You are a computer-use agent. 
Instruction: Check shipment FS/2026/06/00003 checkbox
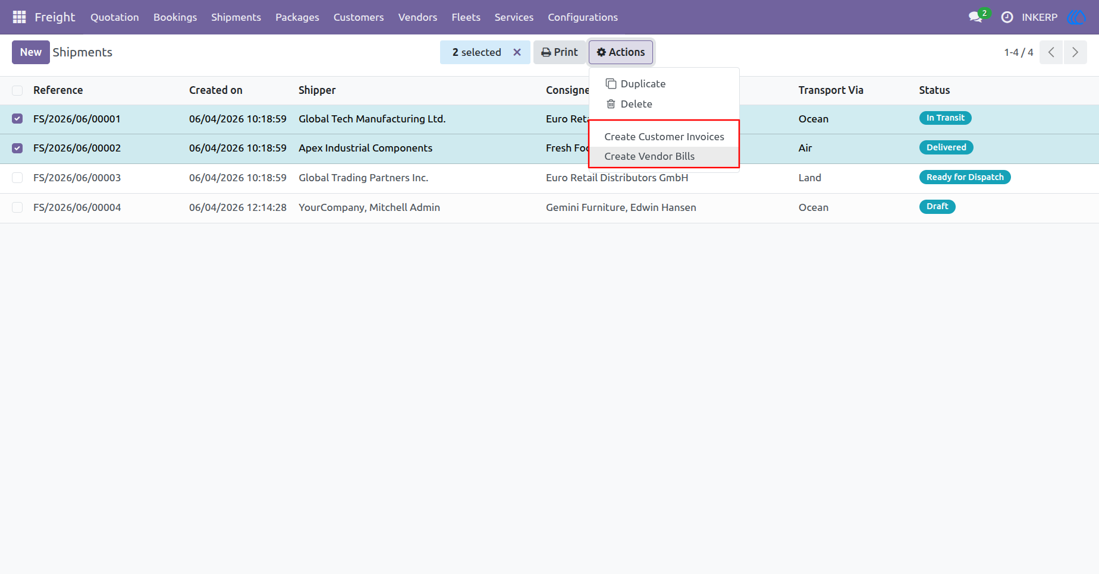(x=17, y=178)
